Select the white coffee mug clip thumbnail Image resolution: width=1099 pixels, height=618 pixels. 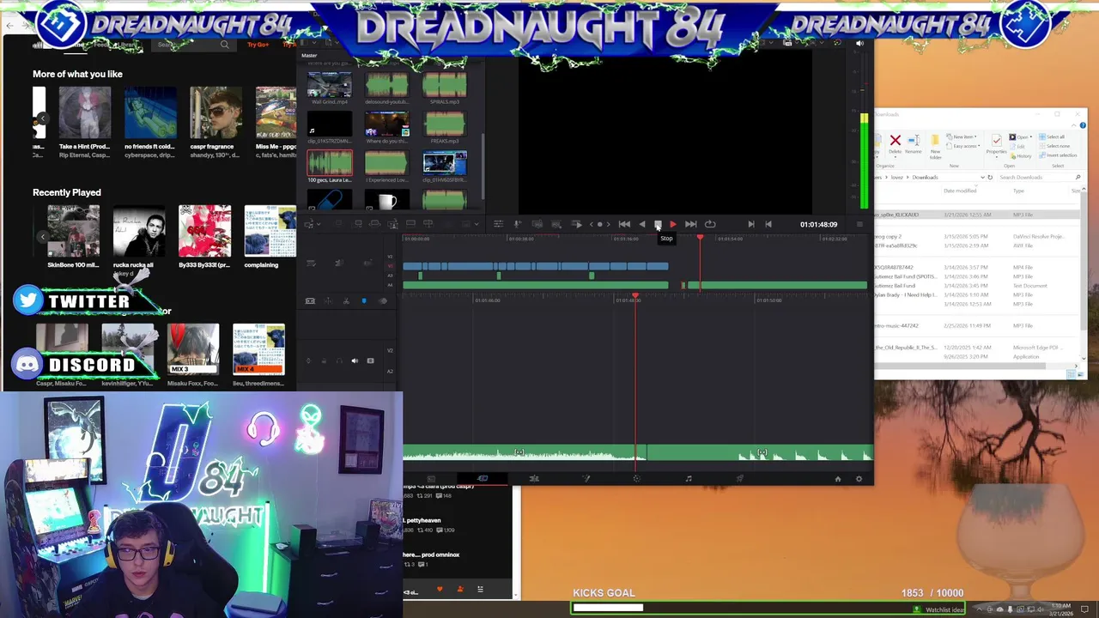coord(386,201)
